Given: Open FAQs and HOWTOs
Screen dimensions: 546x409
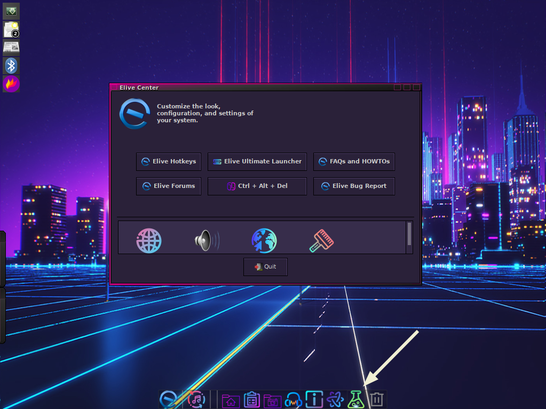Looking at the screenshot, I should 354,162.
